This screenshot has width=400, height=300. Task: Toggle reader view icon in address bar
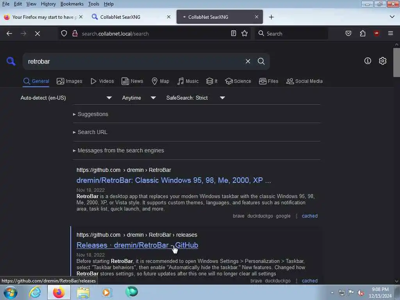tap(234, 34)
